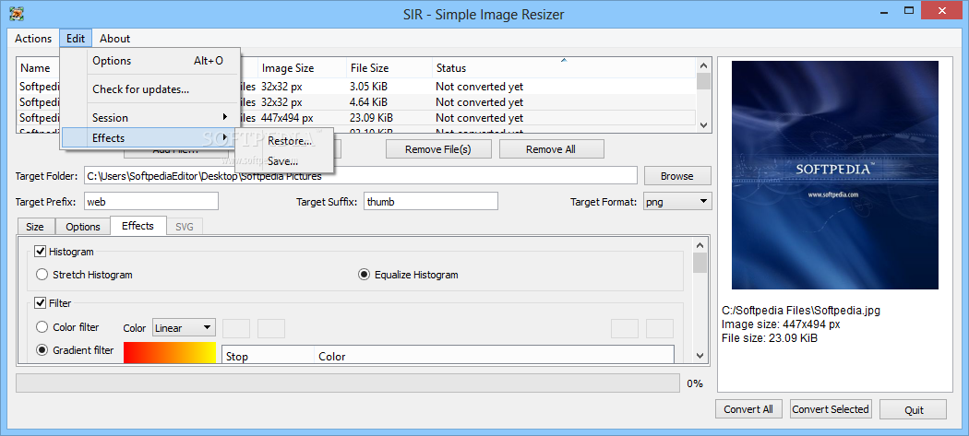Choose Options from the Edit menu

click(x=150, y=61)
